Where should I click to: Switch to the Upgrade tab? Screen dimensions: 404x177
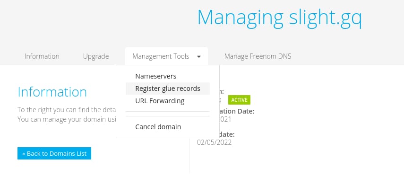click(x=96, y=56)
